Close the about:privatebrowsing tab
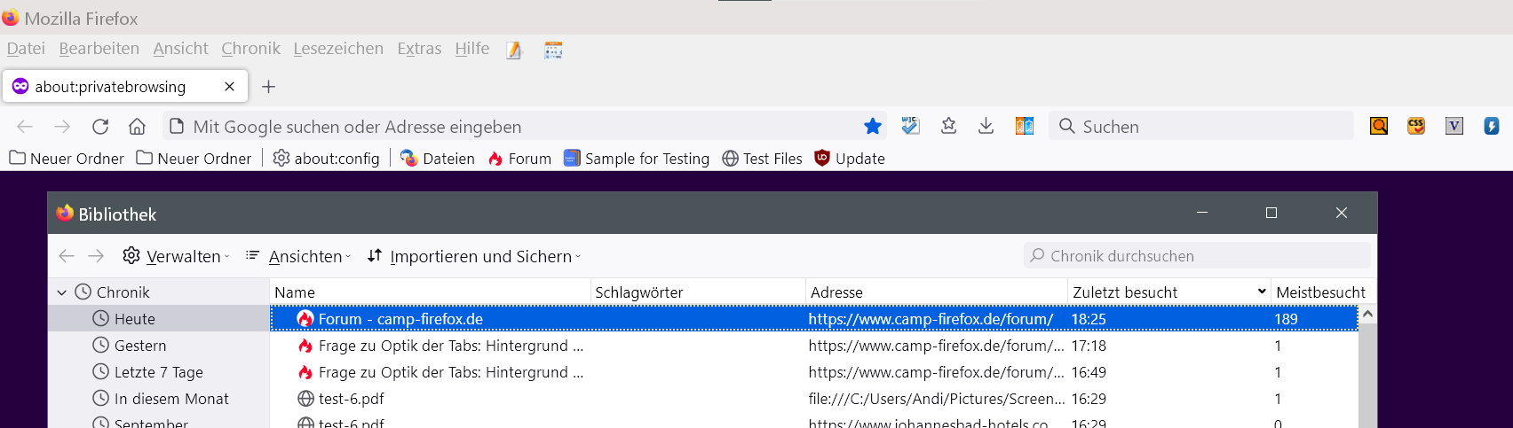This screenshot has width=1513, height=428. [230, 87]
